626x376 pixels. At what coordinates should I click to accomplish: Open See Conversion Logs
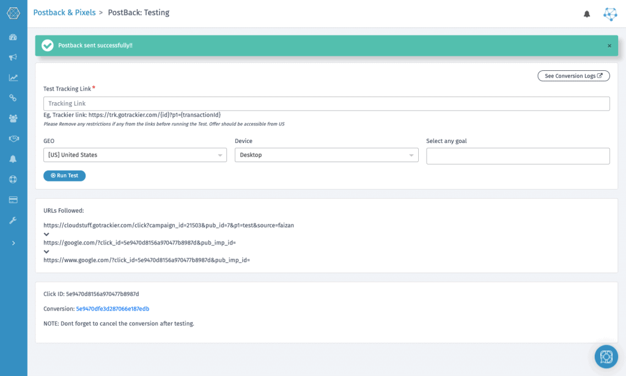coord(573,76)
